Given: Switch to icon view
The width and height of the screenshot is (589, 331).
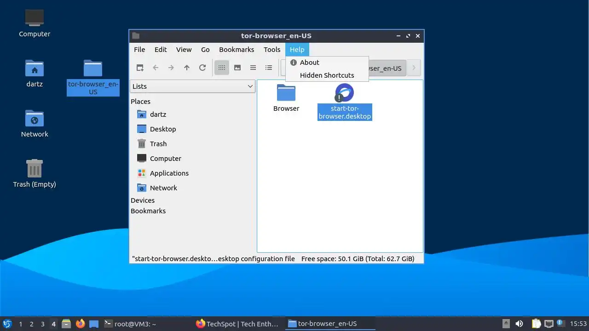Looking at the screenshot, I should [x=222, y=68].
